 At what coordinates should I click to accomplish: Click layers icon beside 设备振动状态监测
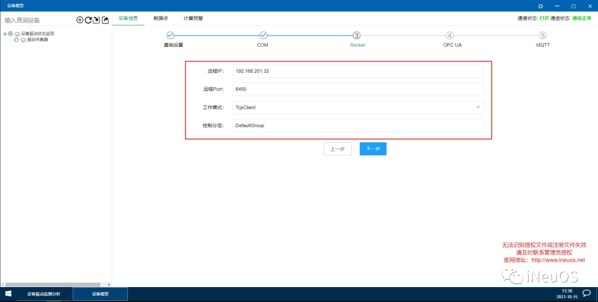click(x=17, y=34)
